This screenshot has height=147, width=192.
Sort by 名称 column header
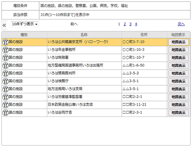point(84,35)
